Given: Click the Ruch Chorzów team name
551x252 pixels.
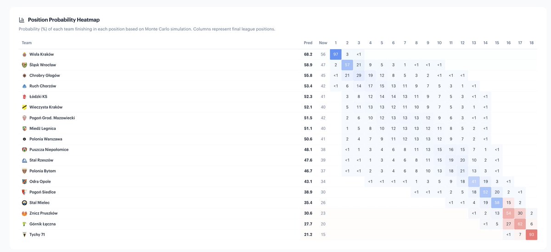Looking at the screenshot, I should (x=42, y=86).
